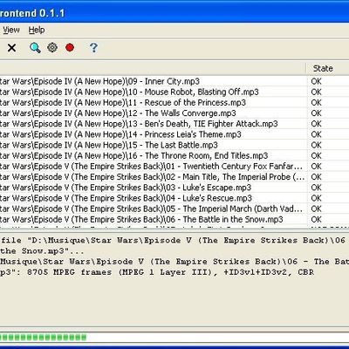Click log line with 8705 MPEG frames
This screenshot has height=349, width=349.
pos(157,272)
